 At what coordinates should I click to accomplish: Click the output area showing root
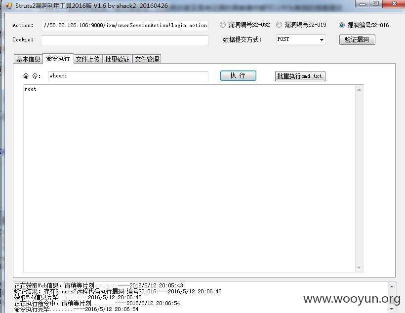tap(189, 178)
